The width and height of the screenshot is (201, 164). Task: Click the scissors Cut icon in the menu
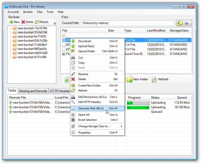tap(73, 58)
